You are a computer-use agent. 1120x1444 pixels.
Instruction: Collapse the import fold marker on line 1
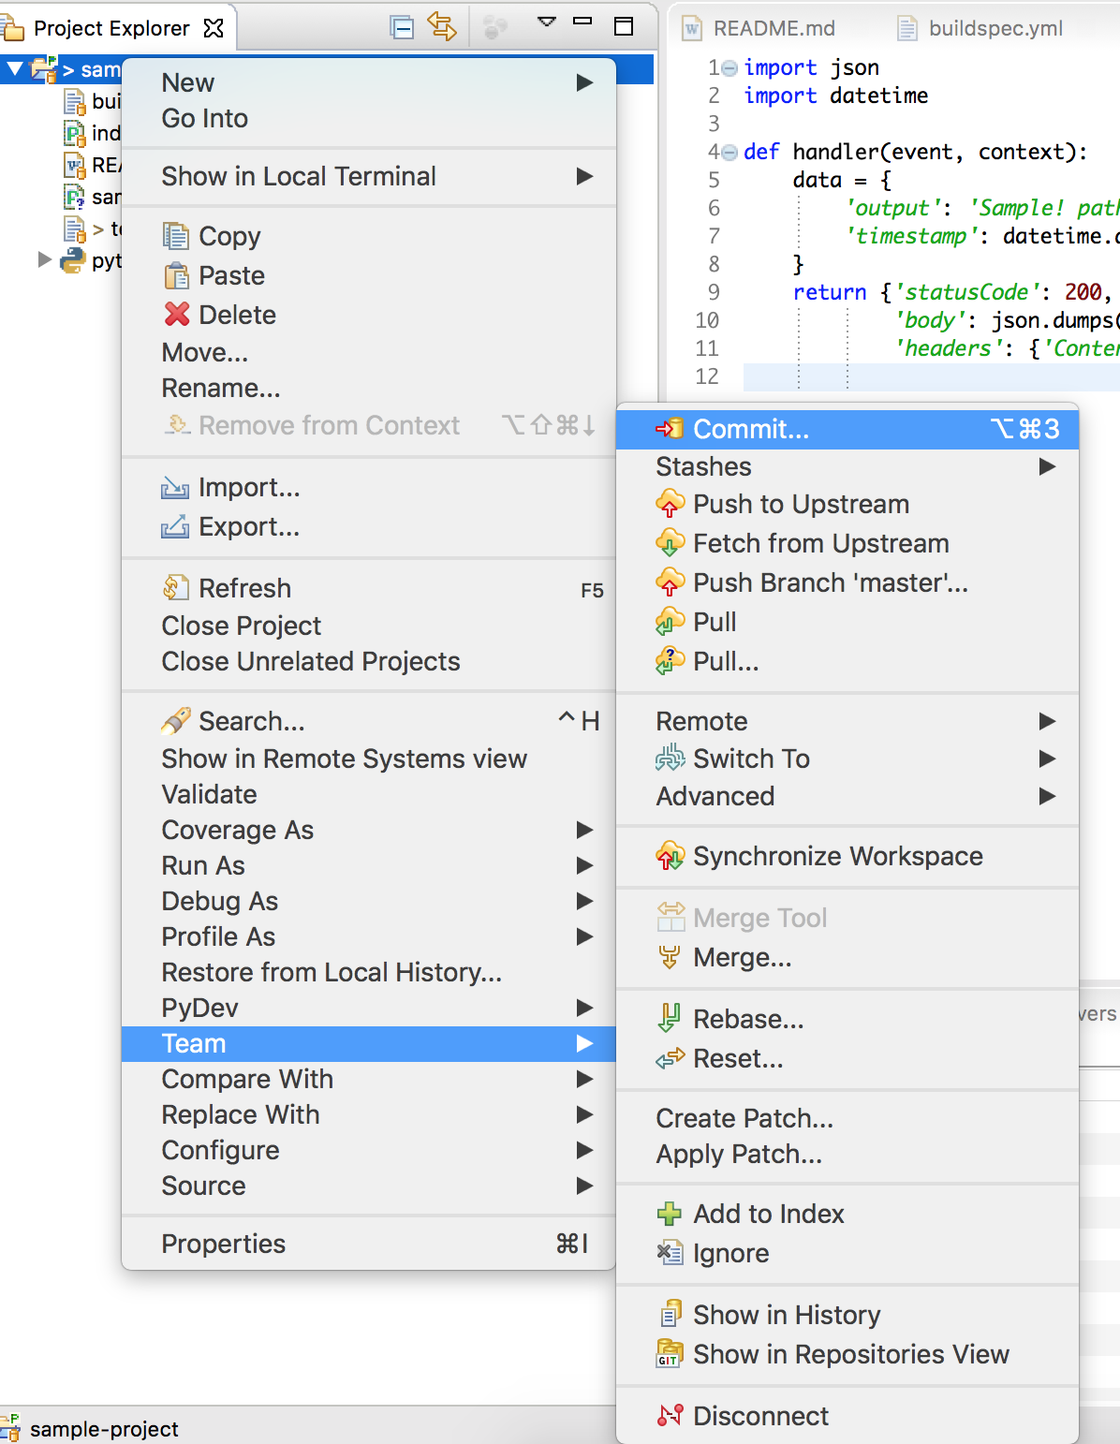coord(730,68)
